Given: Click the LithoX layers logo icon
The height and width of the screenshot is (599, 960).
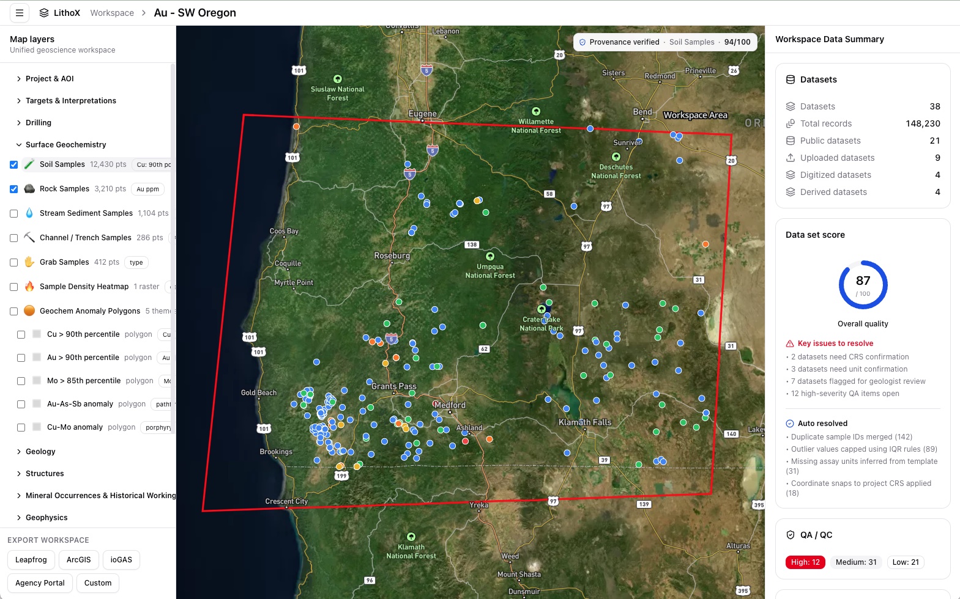Looking at the screenshot, I should coord(44,13).
